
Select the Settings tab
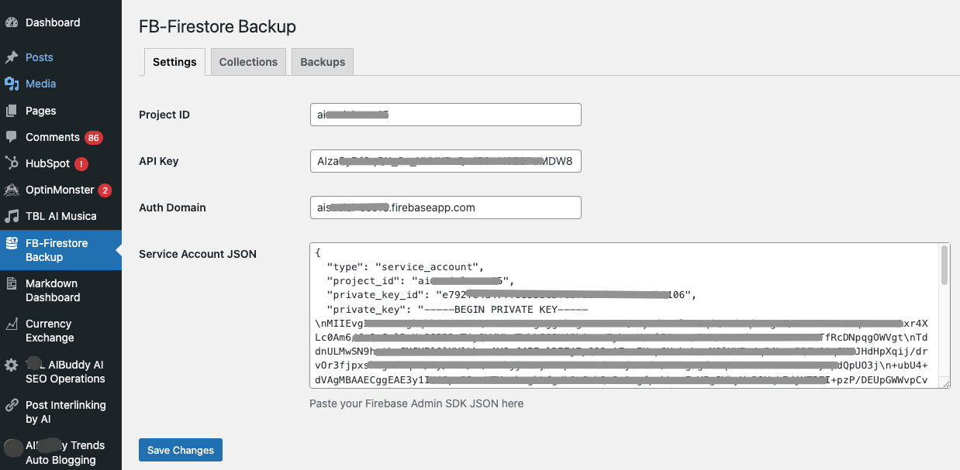(x=174, y=62)
